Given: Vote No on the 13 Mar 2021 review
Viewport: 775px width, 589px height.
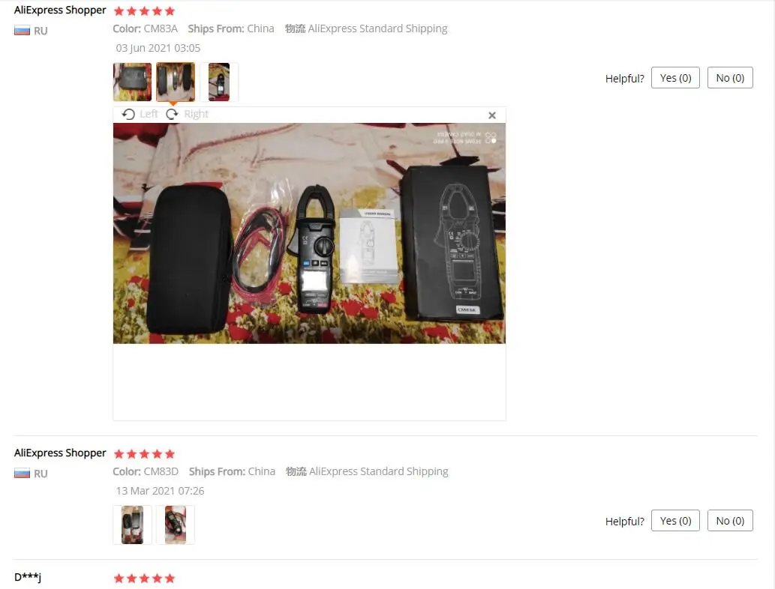Looking at the screenshot, I should 730,520.
